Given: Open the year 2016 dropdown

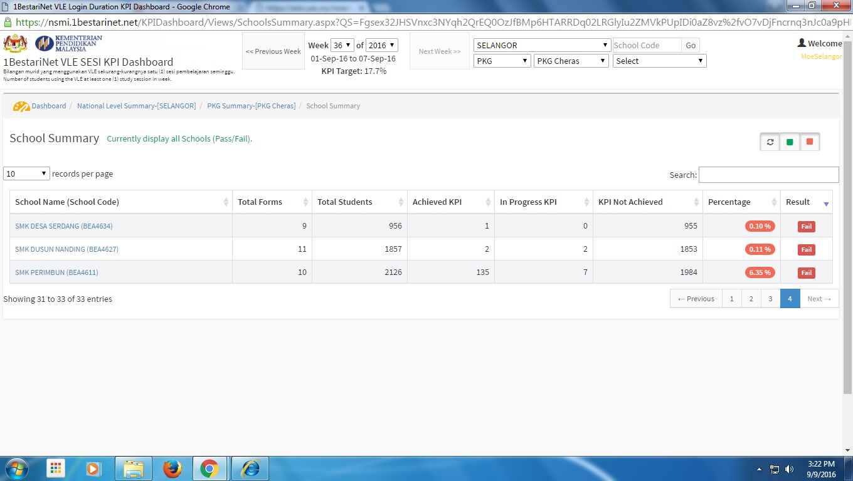Looking at the screenshot, I should coord(382,45).
